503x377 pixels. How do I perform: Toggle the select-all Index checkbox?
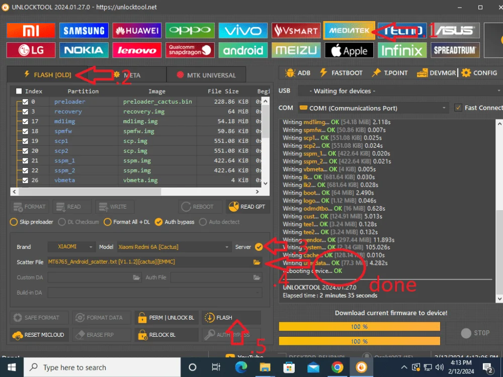point(19,91)
